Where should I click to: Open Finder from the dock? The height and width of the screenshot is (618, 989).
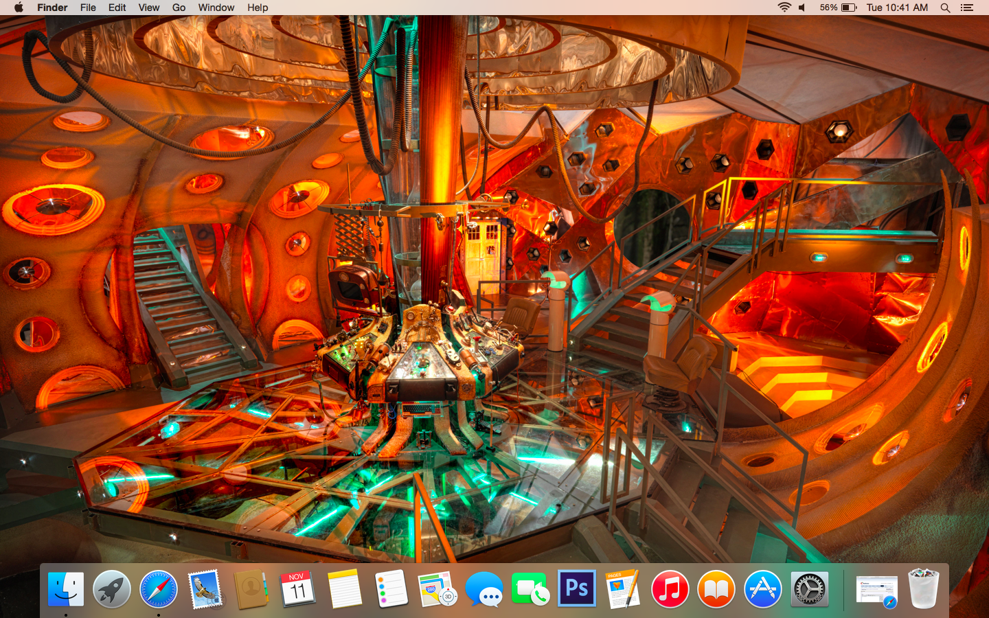click(66, 589)
